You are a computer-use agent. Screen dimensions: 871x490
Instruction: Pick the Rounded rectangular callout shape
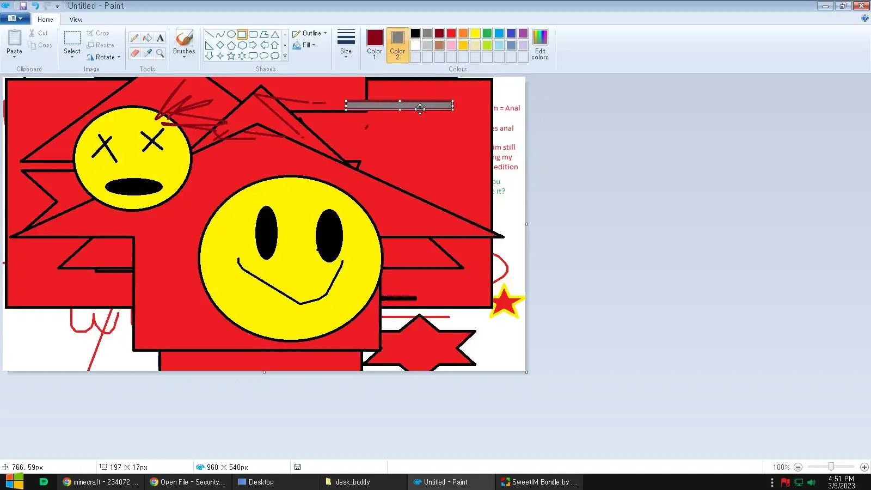[253, 56]
